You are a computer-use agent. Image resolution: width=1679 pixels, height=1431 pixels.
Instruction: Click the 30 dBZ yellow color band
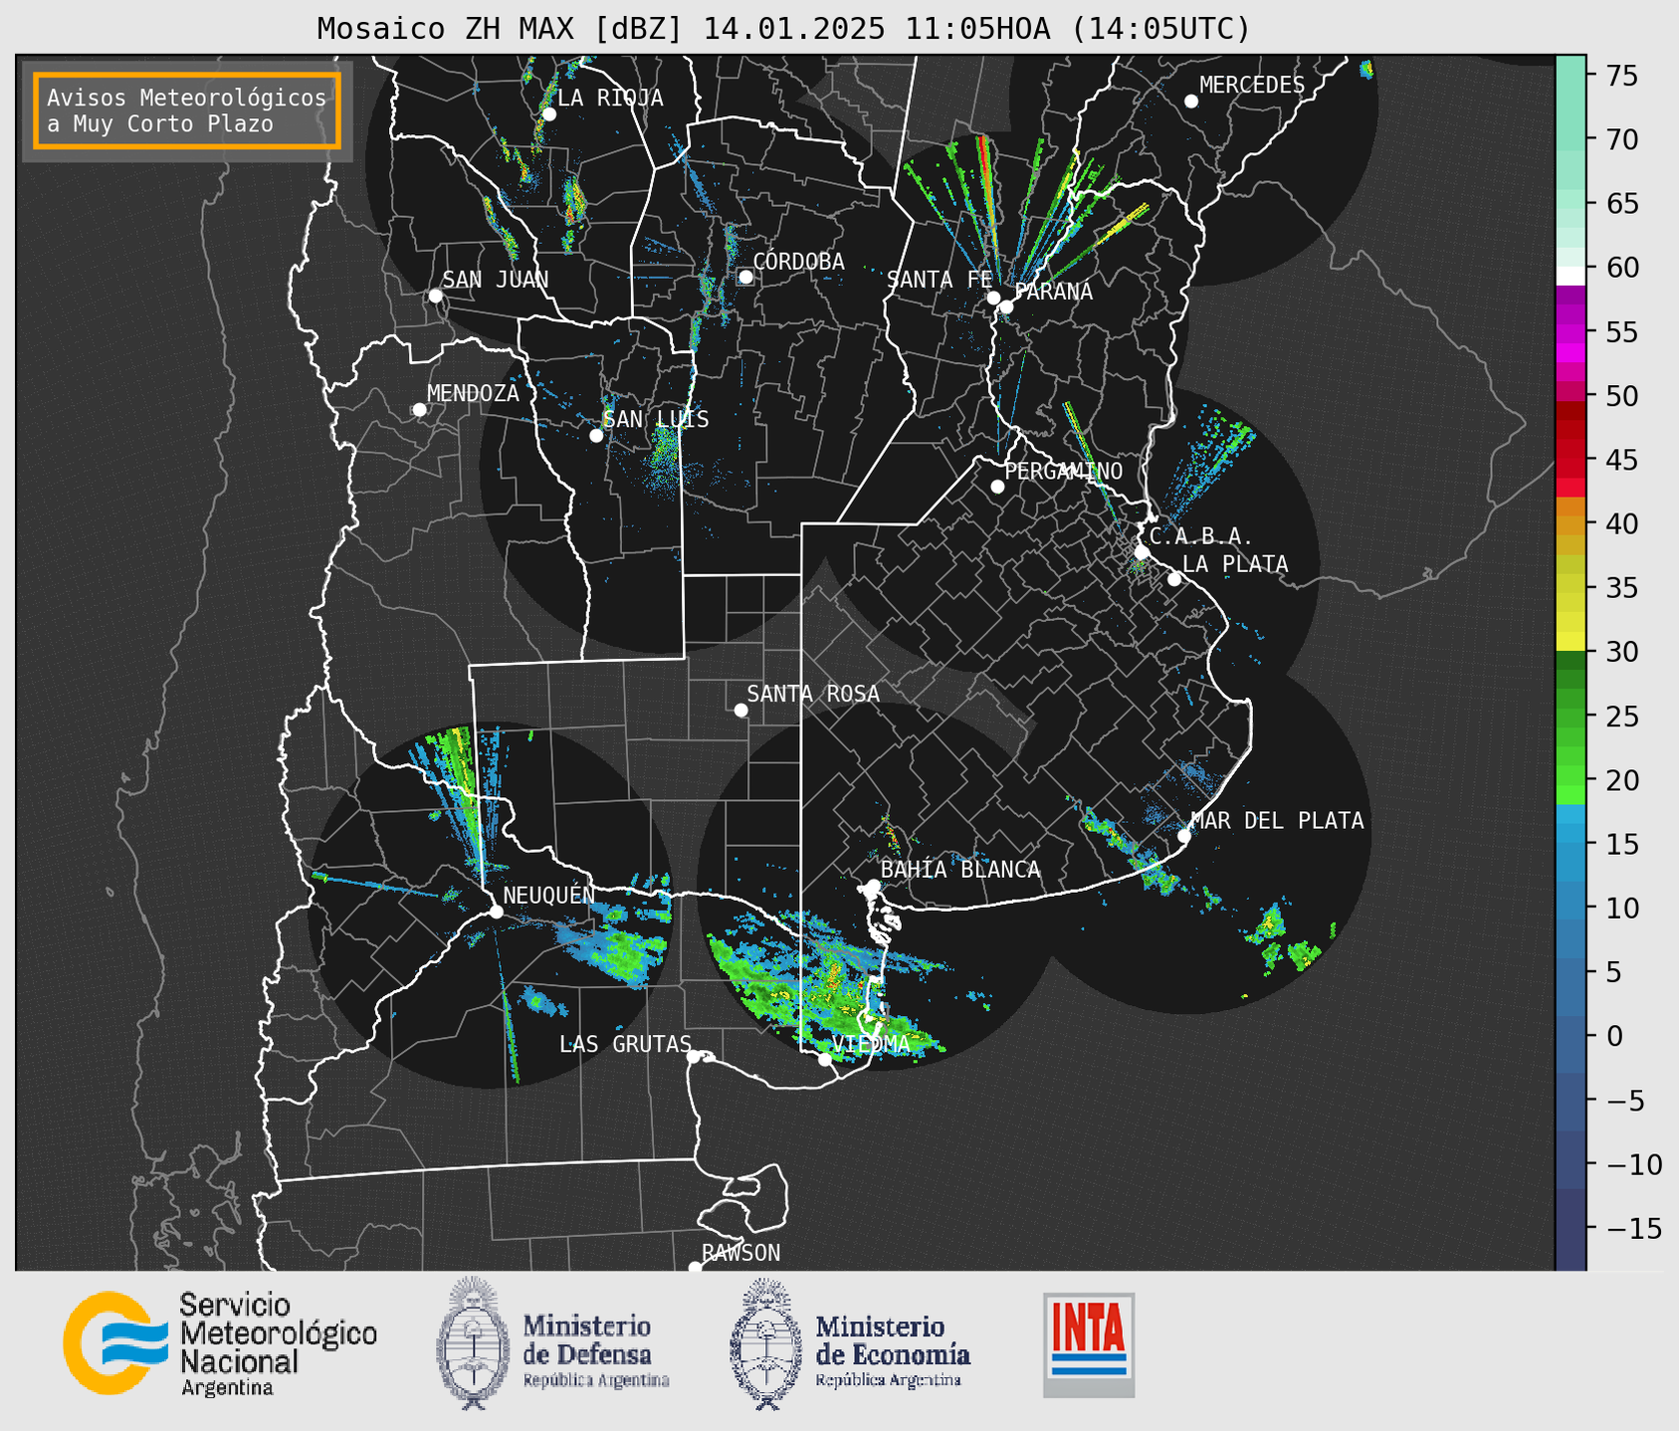(1571, 642)
